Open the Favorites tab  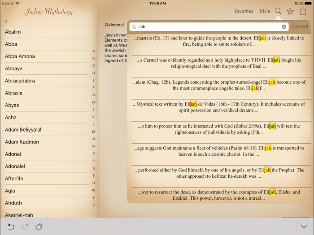pyautogui.click(x=244, y=11)
